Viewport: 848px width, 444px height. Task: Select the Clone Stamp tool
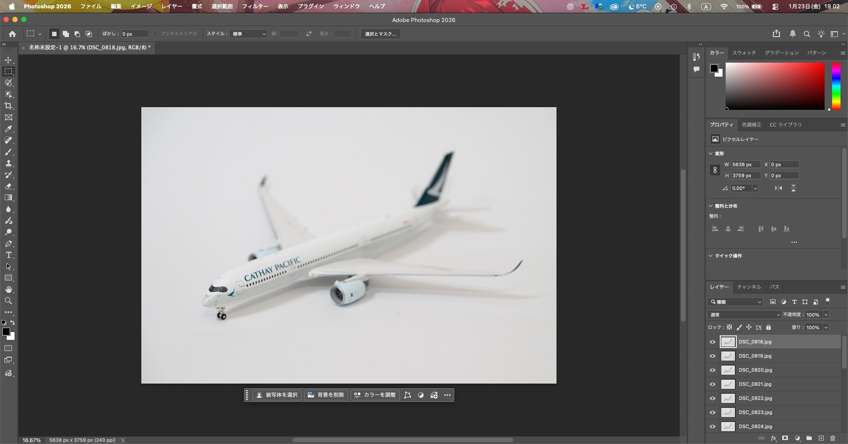(x=8, y=163)
